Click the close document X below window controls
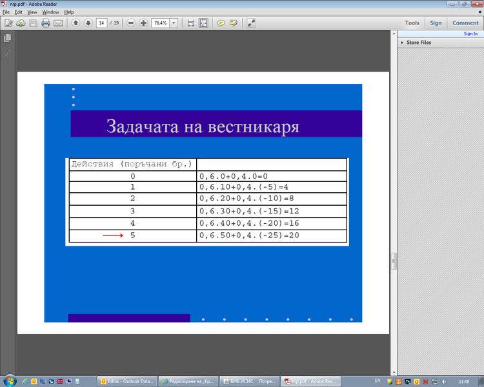Screen dimensions: 484x387 (x=479, y=12)
